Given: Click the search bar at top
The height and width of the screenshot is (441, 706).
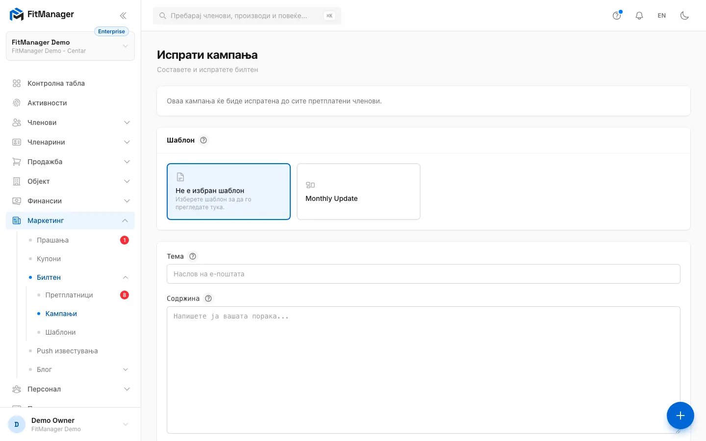Looking at the screenshot, I should tap(247, 16).
